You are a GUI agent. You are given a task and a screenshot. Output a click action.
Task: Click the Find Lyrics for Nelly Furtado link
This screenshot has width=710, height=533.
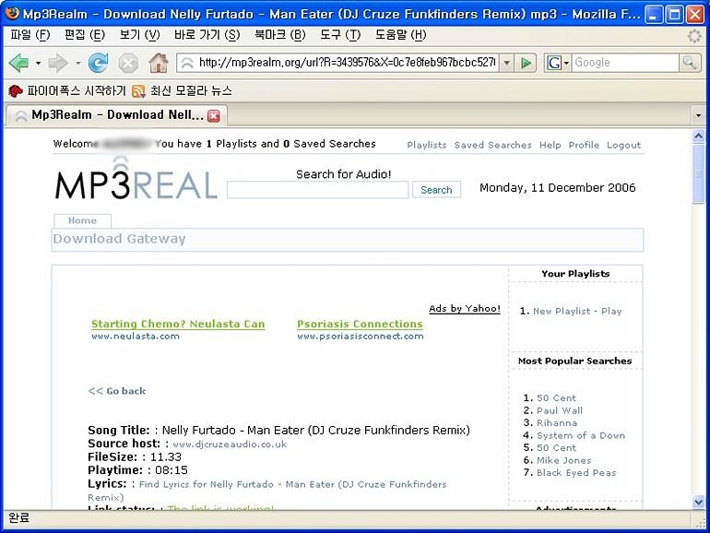click(267, 491)
